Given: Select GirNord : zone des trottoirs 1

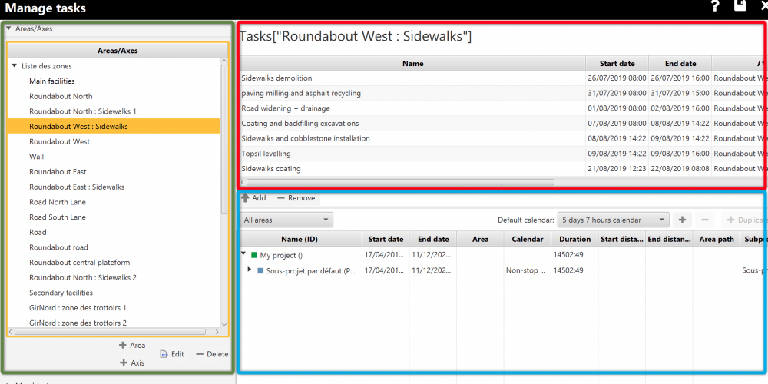Looking at the screenshot, I should pyautogui.click(x=78, y=308).
